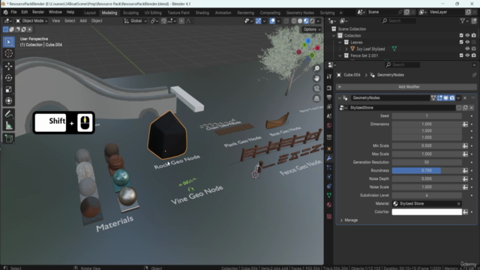Open the World properties tab
The width and height of the screenshot is (480, 270).
[x=329, y=125]
